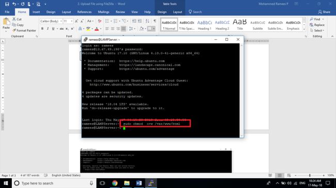Open the Windows Start menu
Viewport: 336px width, 188px height.
tap(6, 183)
